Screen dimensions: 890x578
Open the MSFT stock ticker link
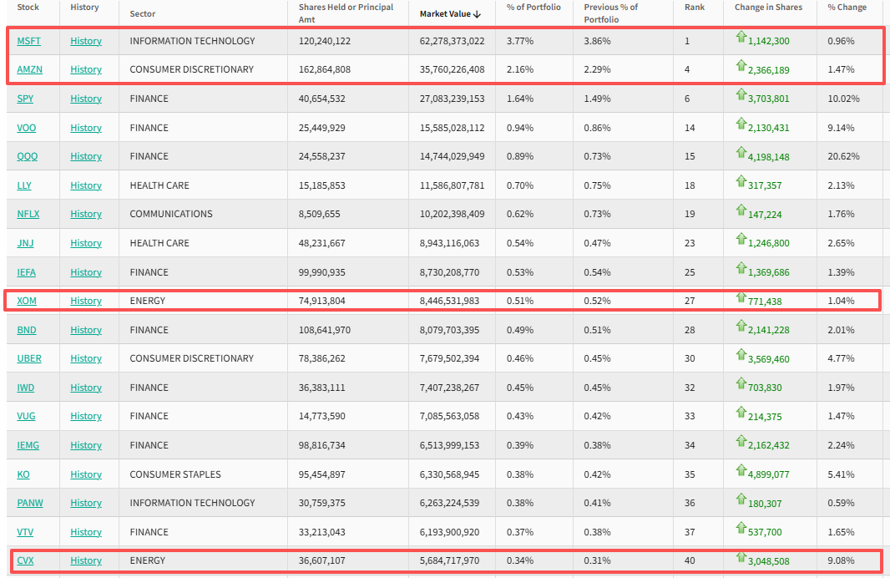click(28, 41)
